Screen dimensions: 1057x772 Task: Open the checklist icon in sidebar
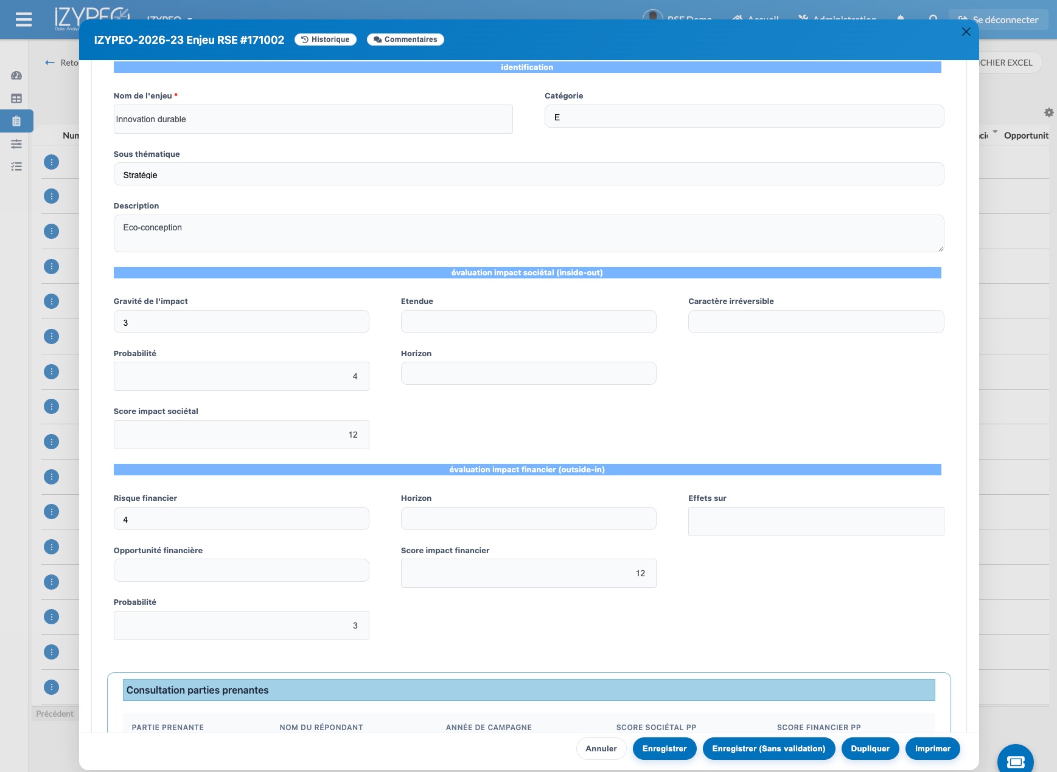coord(16,167)
